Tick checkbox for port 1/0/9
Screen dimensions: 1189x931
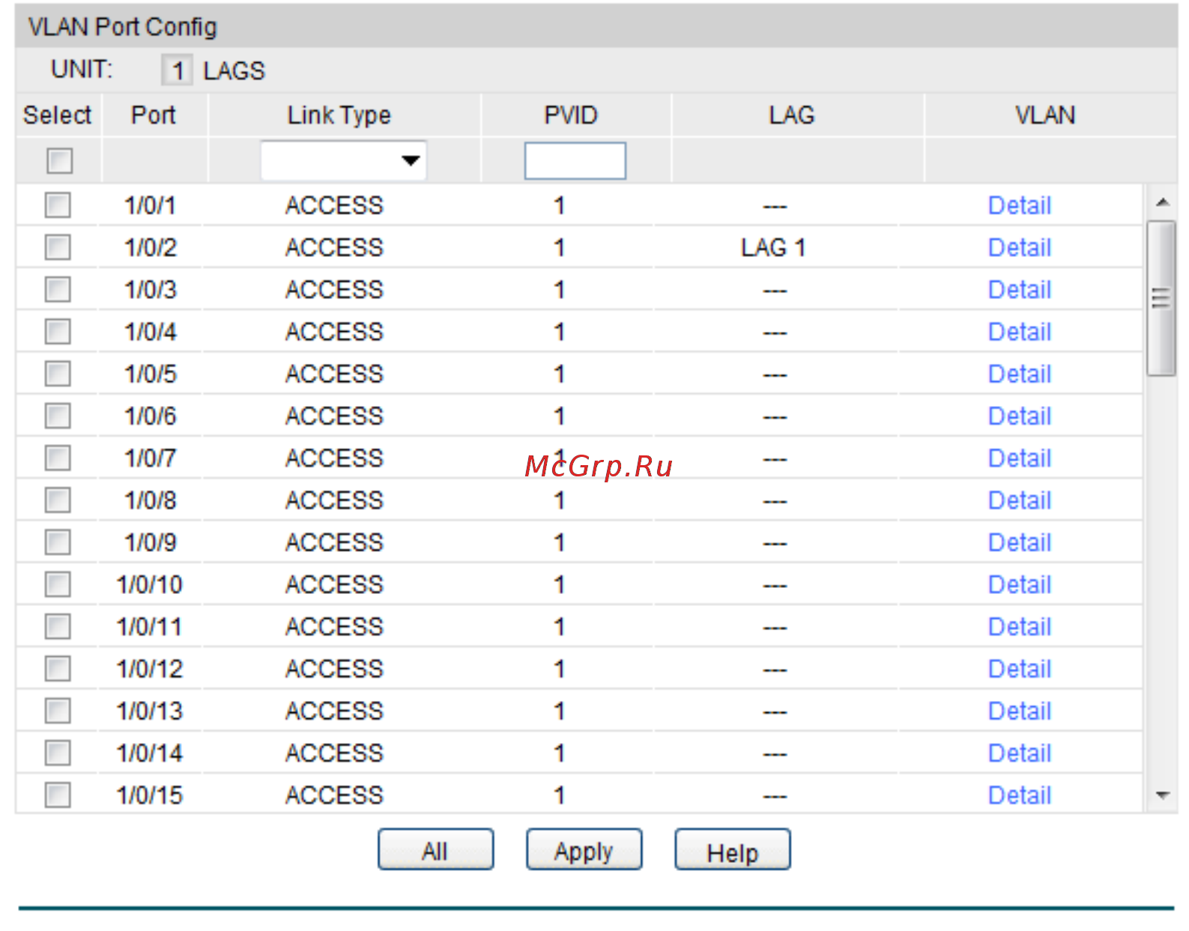(58, 542)
